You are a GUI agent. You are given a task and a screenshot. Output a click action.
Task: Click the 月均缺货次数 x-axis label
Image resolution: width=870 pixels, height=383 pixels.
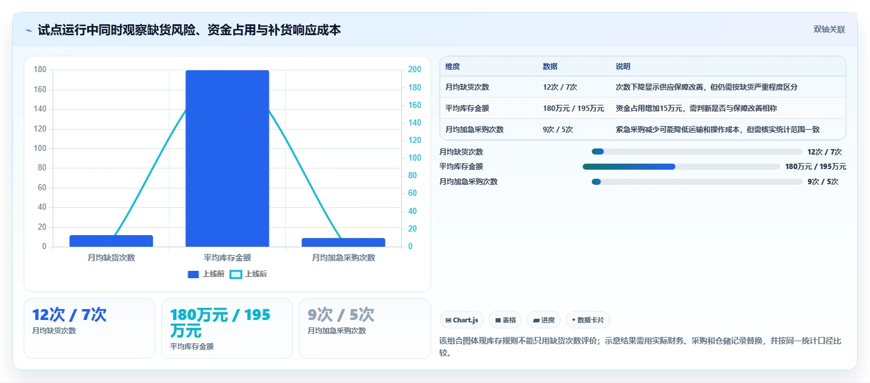click(x=111, y=258)
